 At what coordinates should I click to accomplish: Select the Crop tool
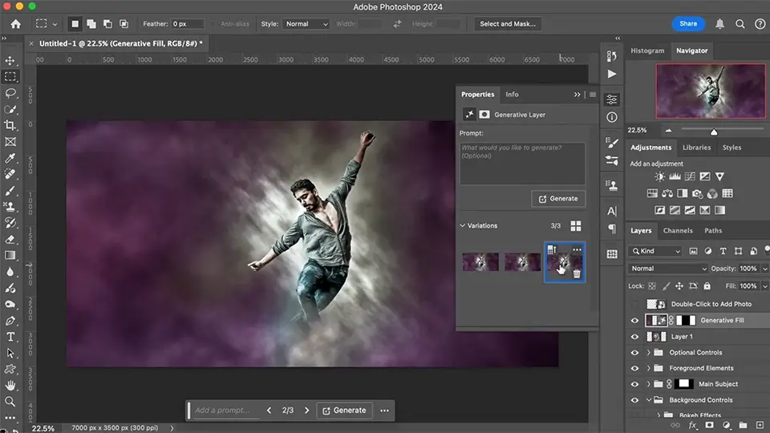(10, 125)
